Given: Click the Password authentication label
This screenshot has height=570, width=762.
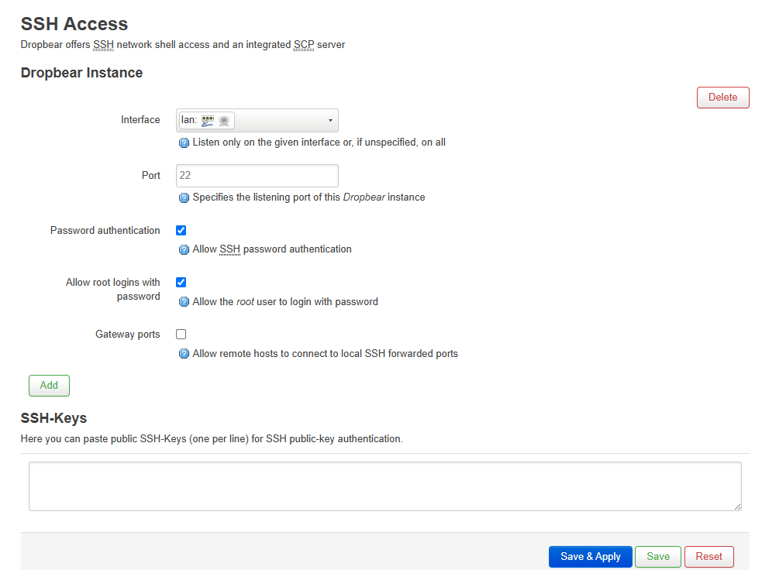Looking at the screenshot, I should coord(105,231).
